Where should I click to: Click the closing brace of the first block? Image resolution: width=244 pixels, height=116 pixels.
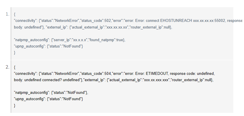pos(15,53)
